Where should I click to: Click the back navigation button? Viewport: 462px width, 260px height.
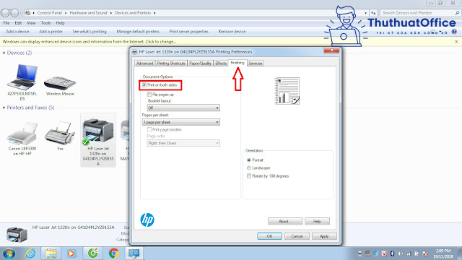pos(5,13)
